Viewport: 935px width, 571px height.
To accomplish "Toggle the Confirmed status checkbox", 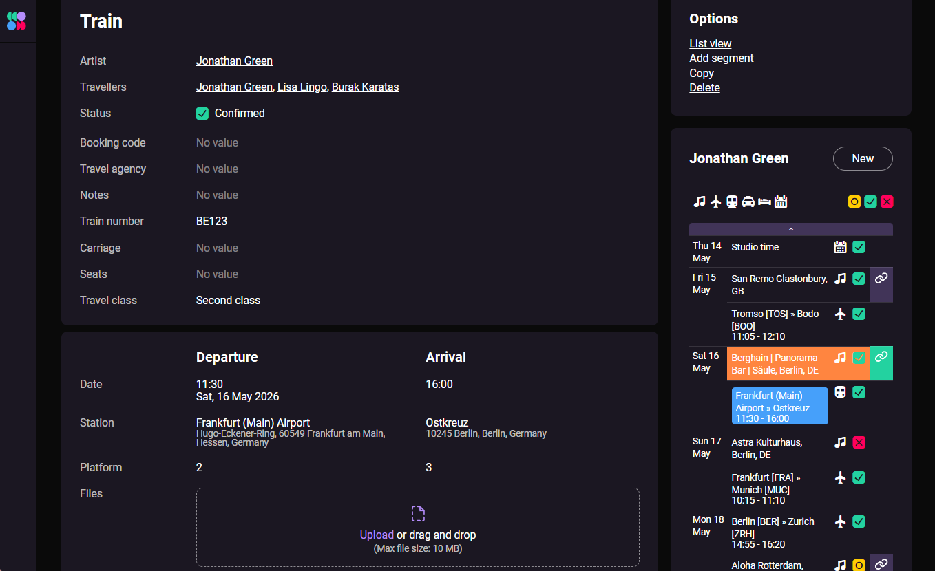I will tap(202, 114).
